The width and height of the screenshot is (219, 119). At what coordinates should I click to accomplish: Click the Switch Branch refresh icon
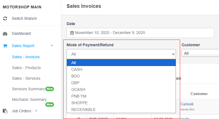pyautogui.click(x=5, y=18)
